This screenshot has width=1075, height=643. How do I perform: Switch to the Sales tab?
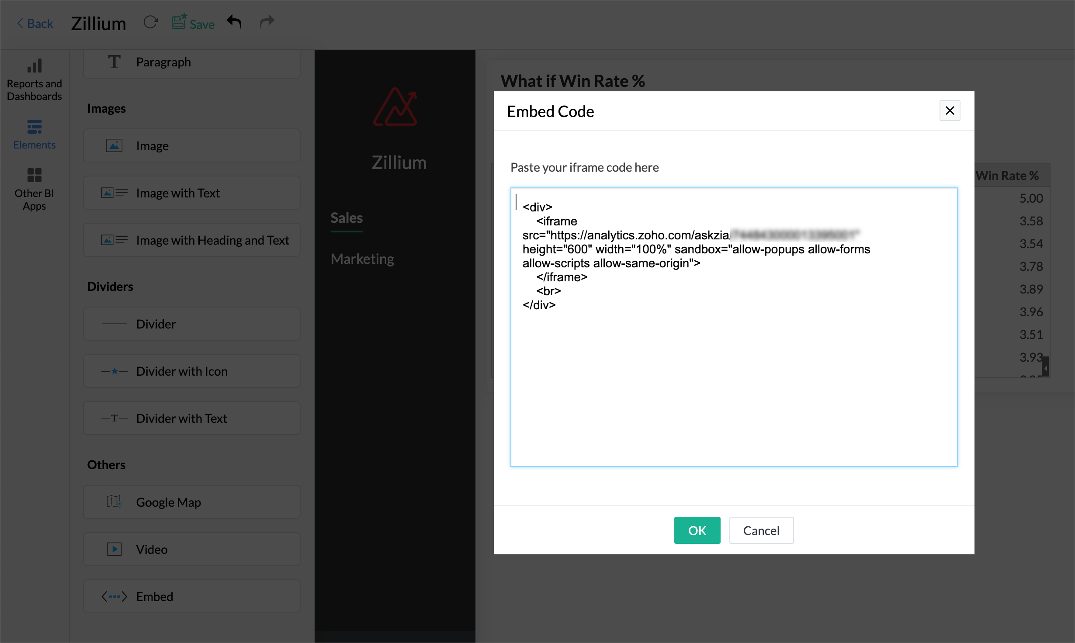pyautogui.click(x=346, y=218)
